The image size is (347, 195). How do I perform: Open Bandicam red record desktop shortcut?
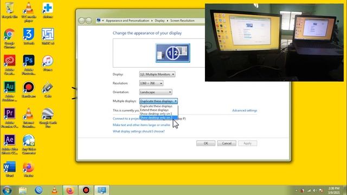[x=29, y=89]
